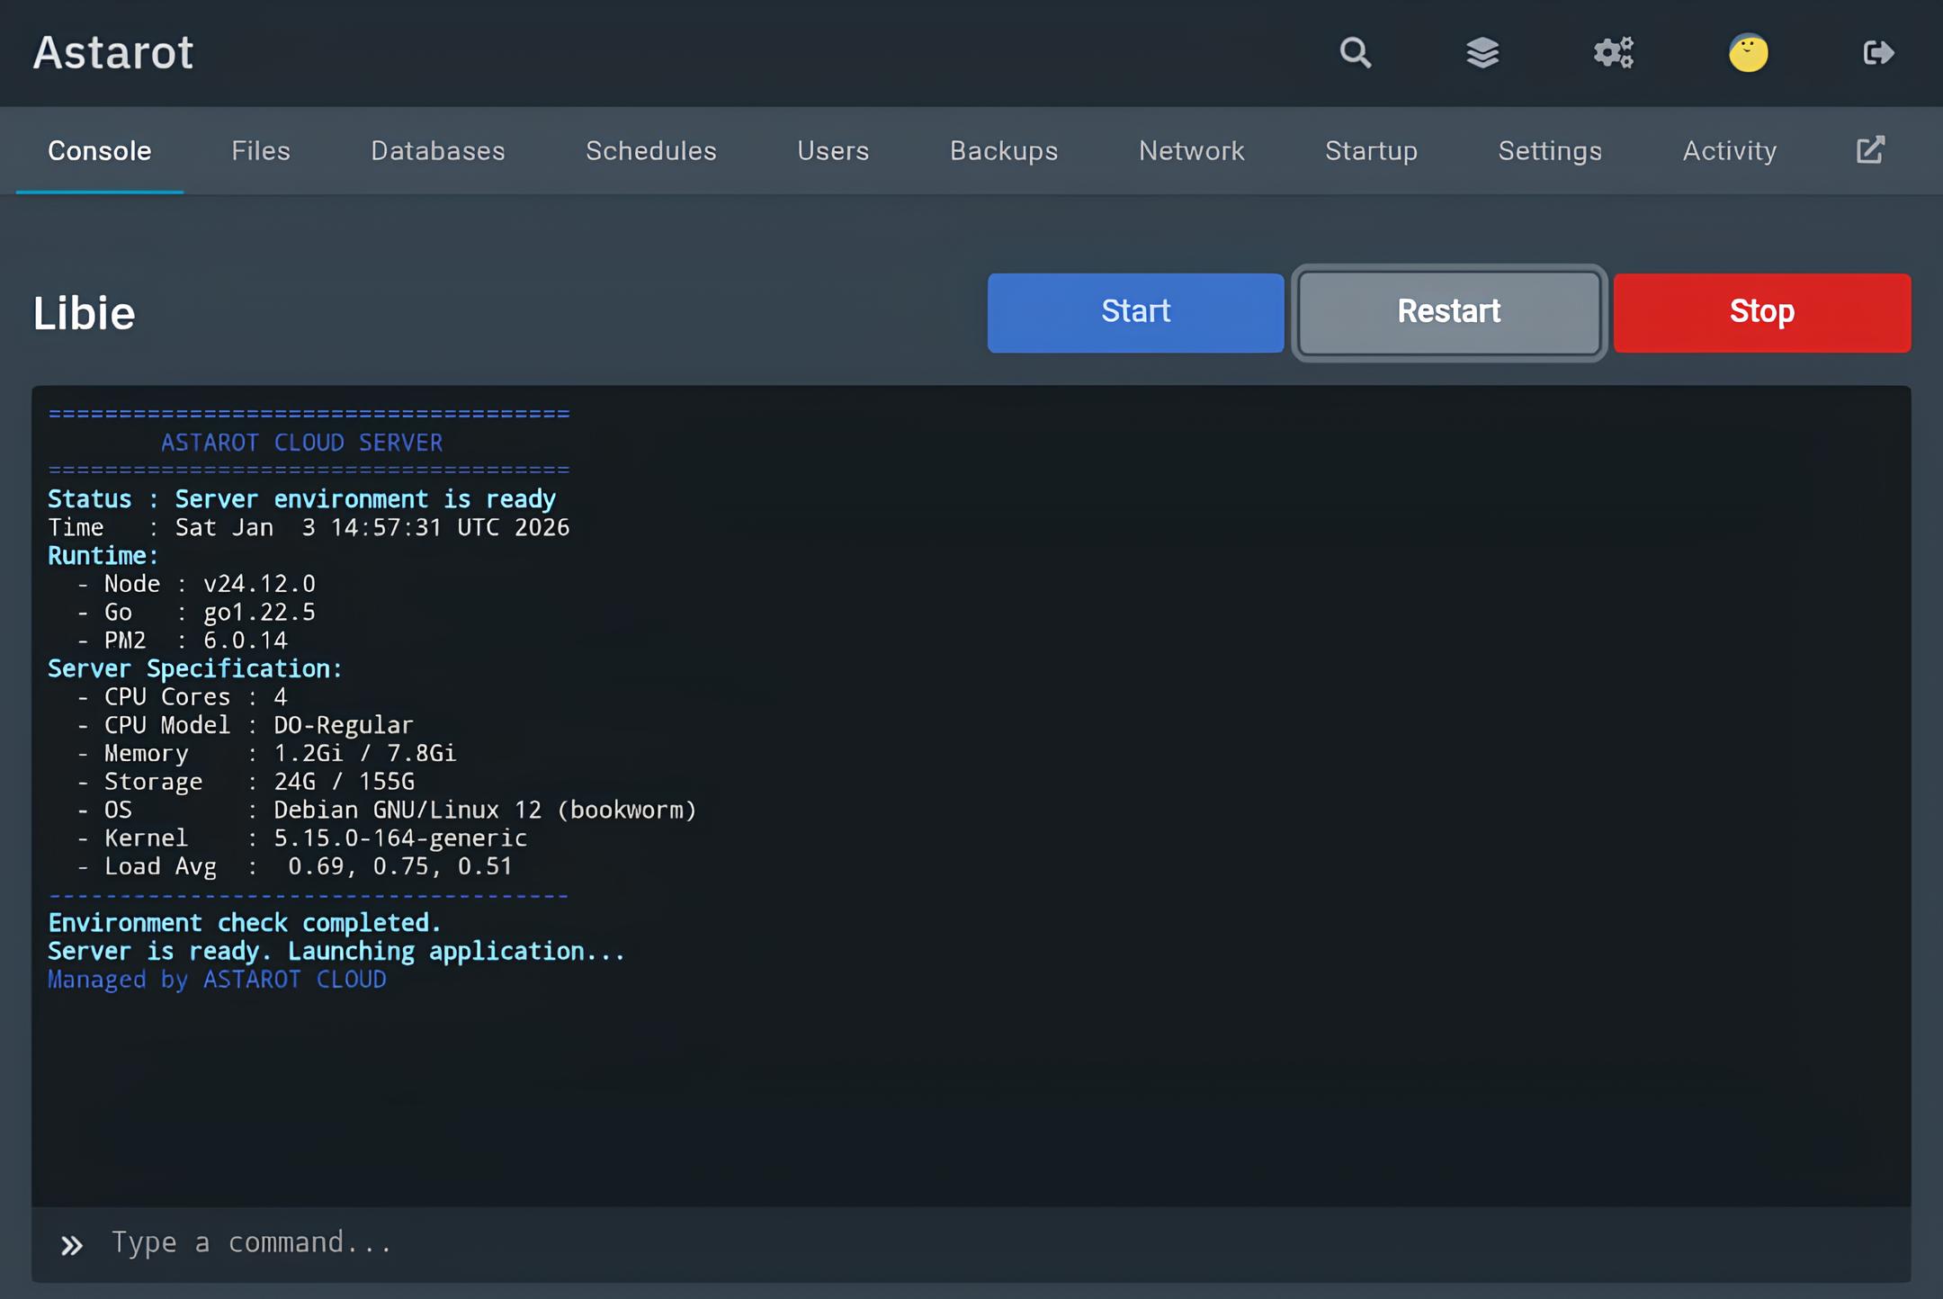Open the external link tab icon
Viewport: 1943px width, 1299px height.
point(1870,150)
